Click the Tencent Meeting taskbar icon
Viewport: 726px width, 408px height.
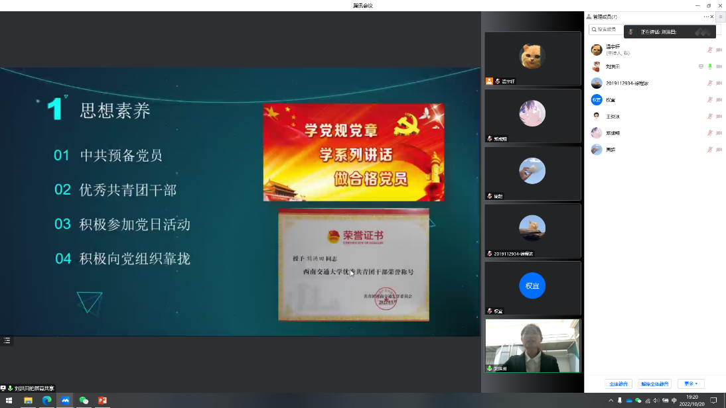65,400
